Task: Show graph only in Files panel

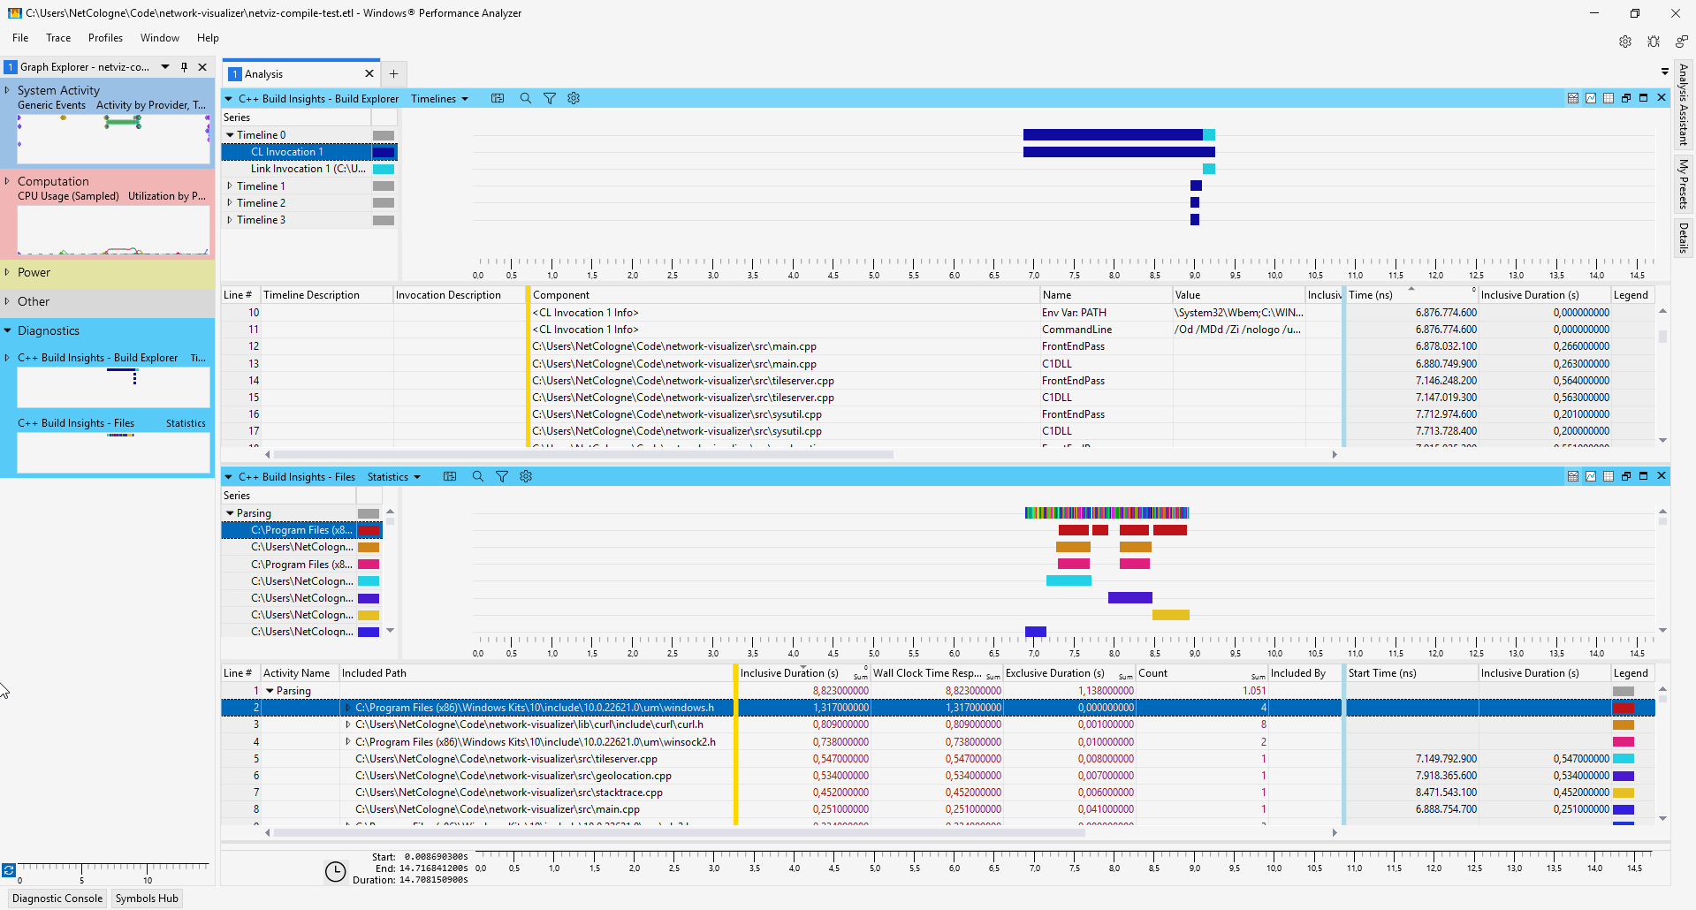Action: tap(1591, 477)
